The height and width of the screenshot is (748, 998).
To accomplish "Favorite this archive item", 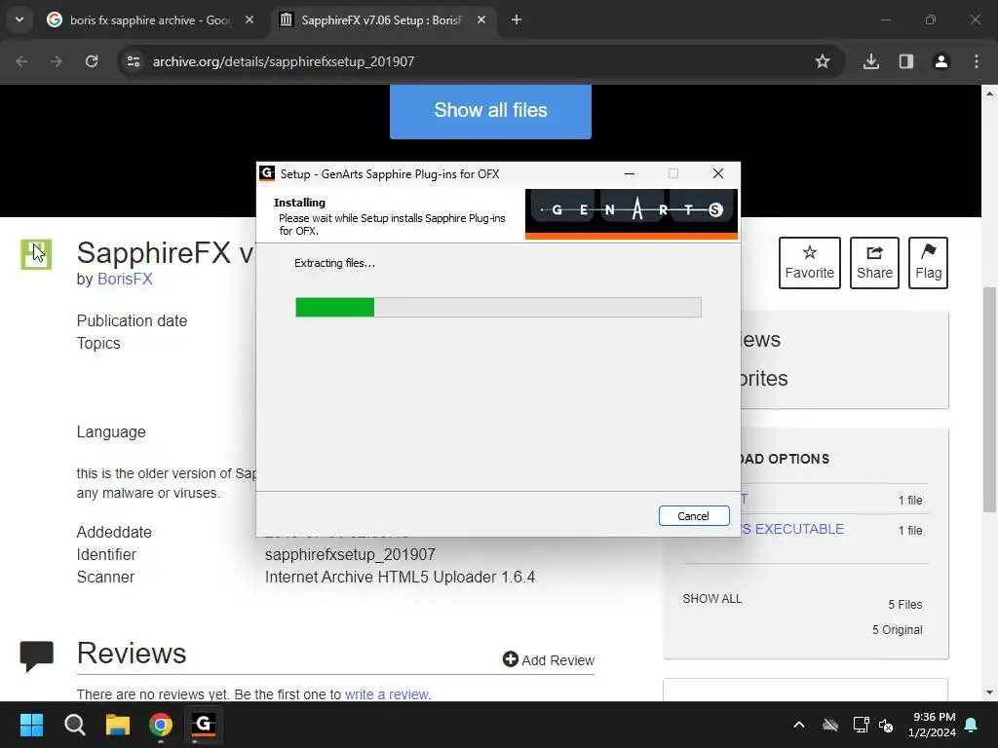I will [x=810, y=263].
